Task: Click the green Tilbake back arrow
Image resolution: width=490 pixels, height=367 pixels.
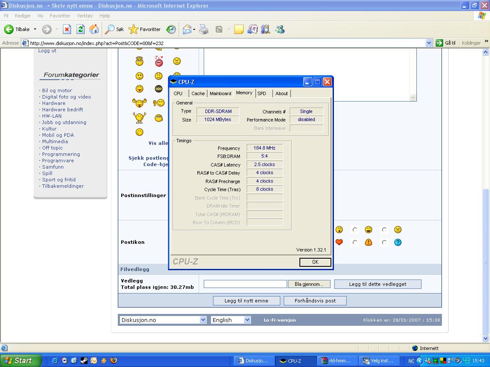Action: point(9,29)
